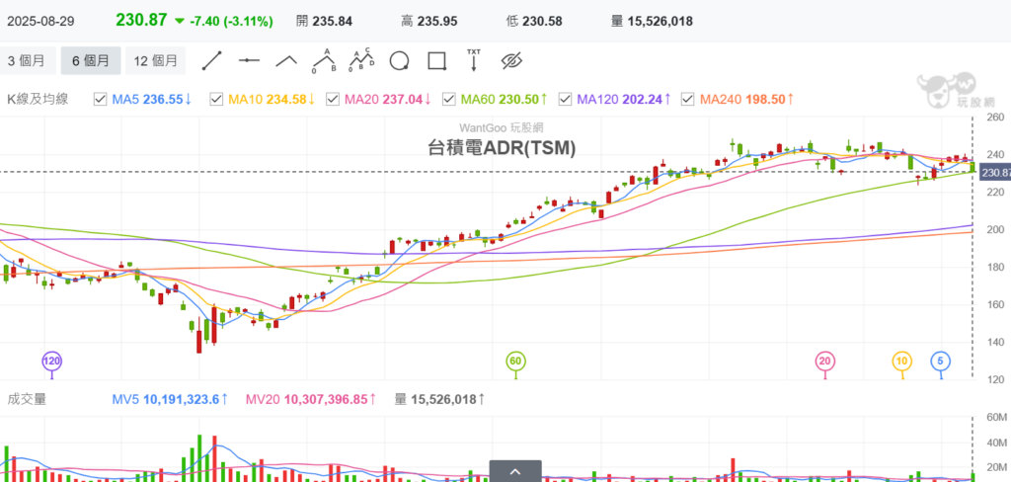This screenshot has width=1011, height=482.
Task: Toggle the hide drawings eye icon
Action: tap(511, 61)
